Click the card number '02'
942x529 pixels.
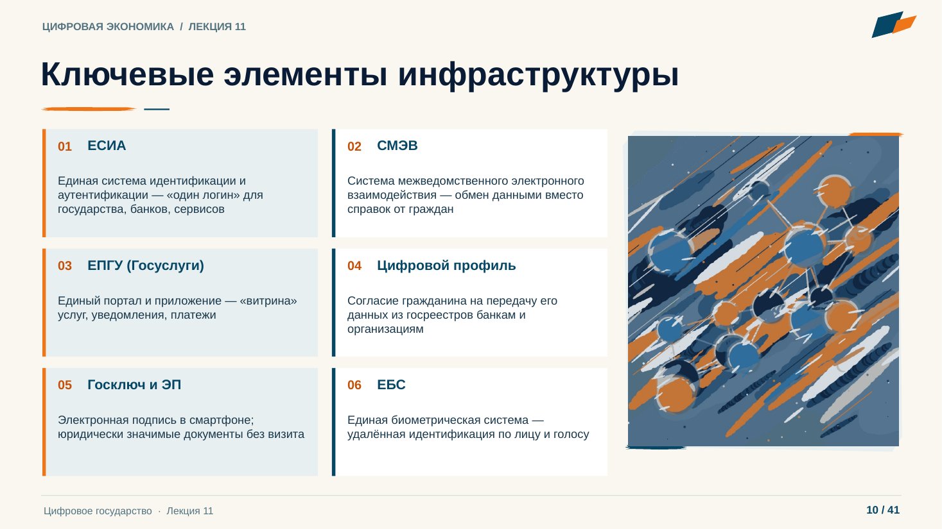click(x=354, y=147)
